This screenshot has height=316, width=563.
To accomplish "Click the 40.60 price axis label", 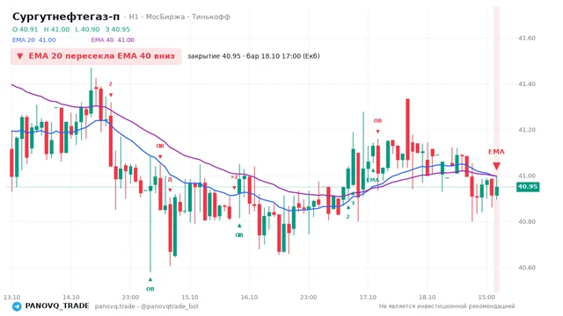I will click(527, 268).
